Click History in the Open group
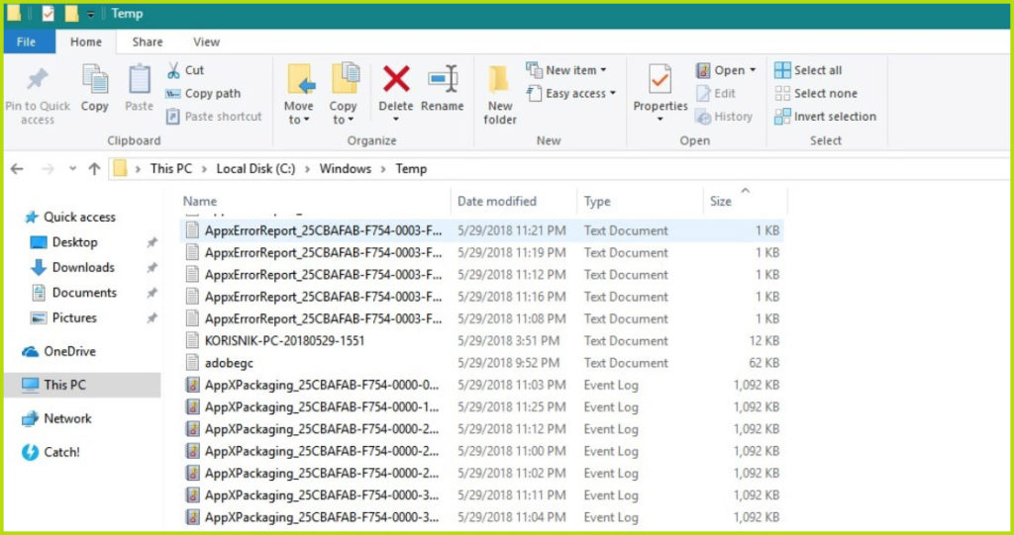1014x535 pixels. (x=724, y=117)
